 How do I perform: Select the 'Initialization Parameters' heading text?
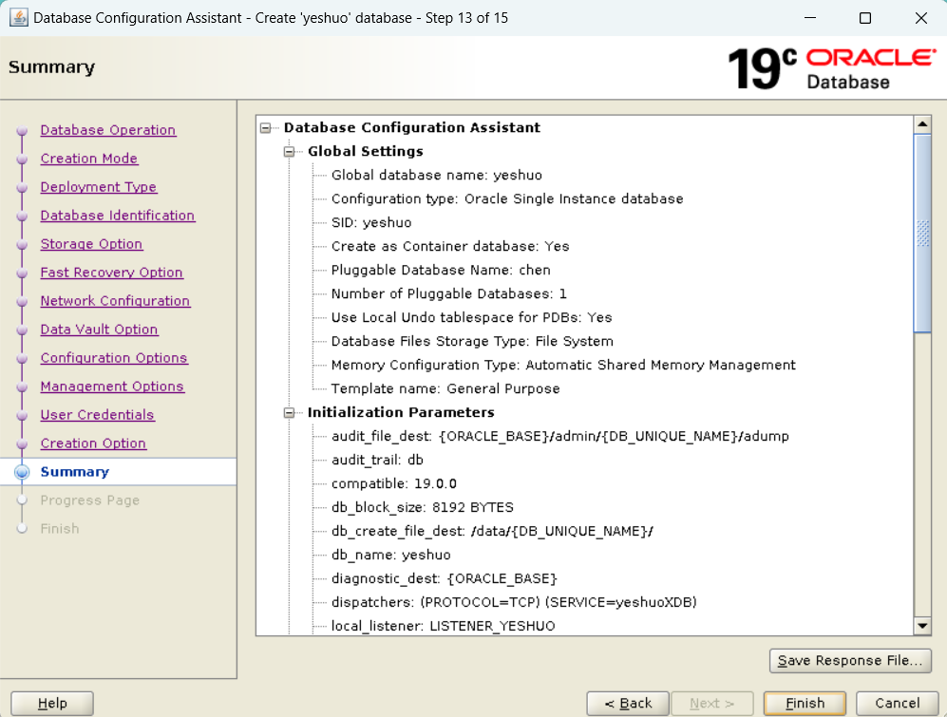[x=401, y=412]
